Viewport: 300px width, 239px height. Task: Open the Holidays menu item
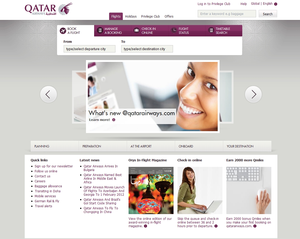pos(131,17)
